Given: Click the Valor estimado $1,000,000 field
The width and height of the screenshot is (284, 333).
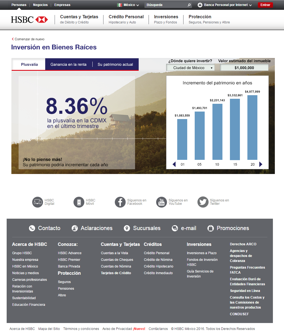Looking at the screenshot, I should pyautogui.click(x=244, y=68).
